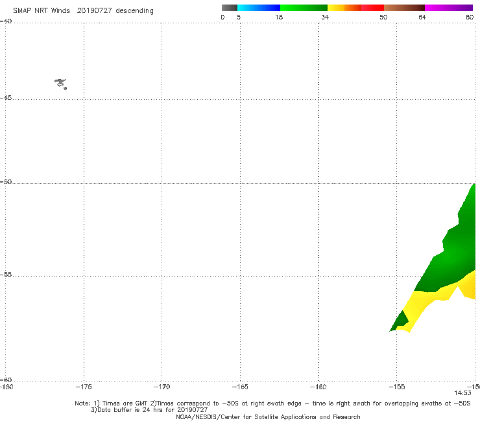Click the color bar label '50'
Image resolution: width=480 pixels, height=421 pixels.
pyautogui.click(x=383, y=17)
